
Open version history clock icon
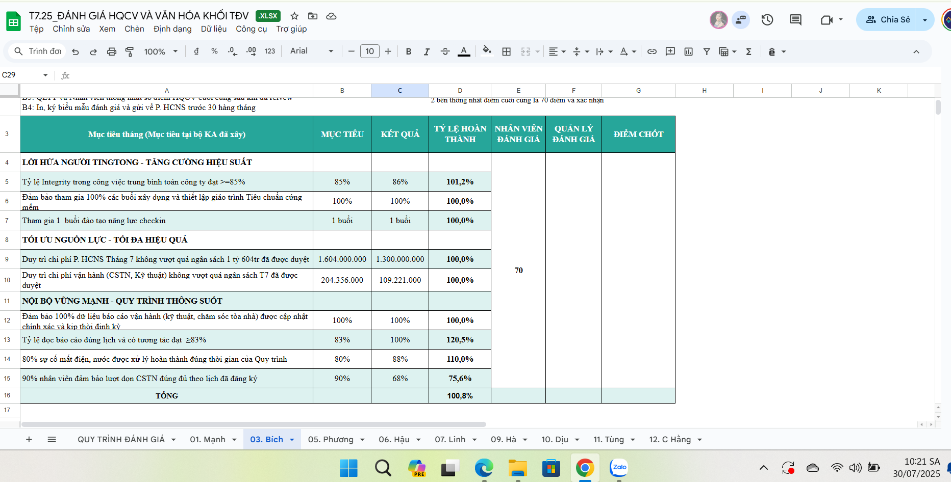(767, 20)
